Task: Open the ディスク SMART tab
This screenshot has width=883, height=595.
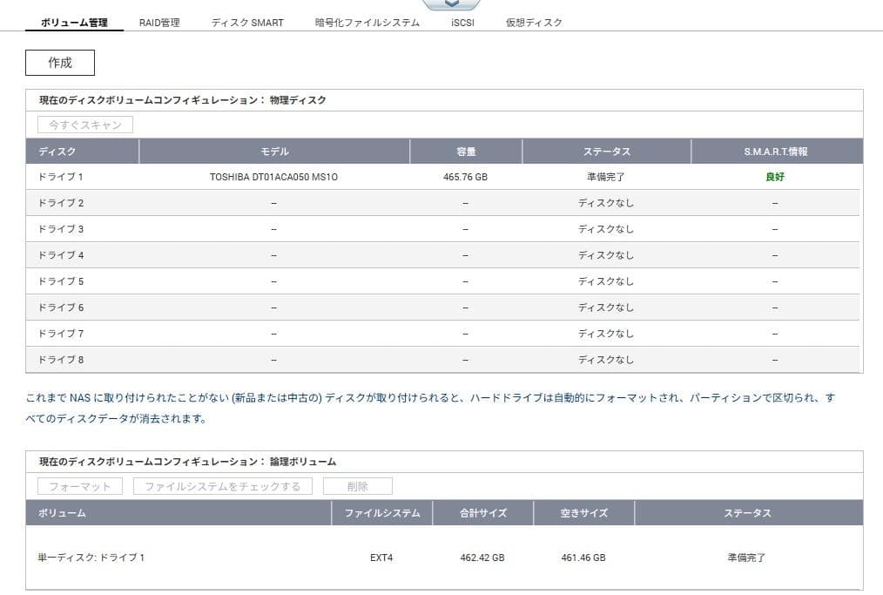Action: [x=246, y=23]
